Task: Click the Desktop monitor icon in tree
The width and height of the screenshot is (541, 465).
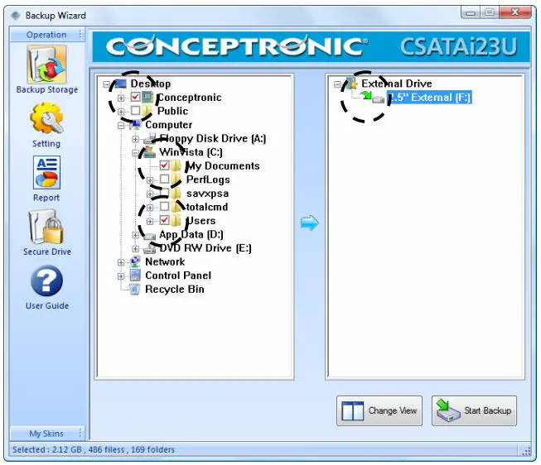Action: point(120,84)
